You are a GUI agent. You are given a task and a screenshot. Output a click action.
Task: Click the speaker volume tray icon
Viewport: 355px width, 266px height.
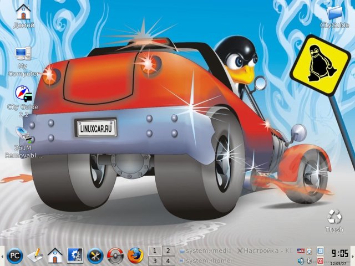[301, 260]
